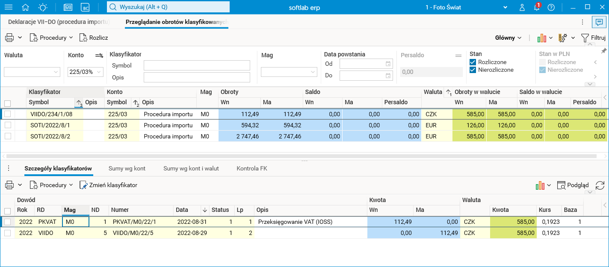
Task: Select row checkbox for SOTI/2022/8/1
Action: (7, 125)
